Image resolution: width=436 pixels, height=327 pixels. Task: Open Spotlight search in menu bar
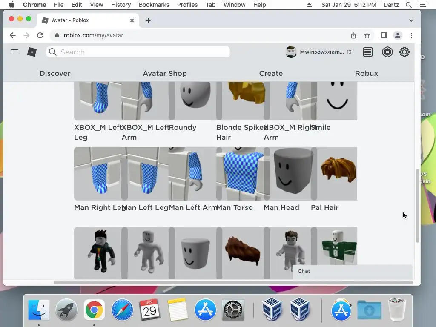click(408, 5)
